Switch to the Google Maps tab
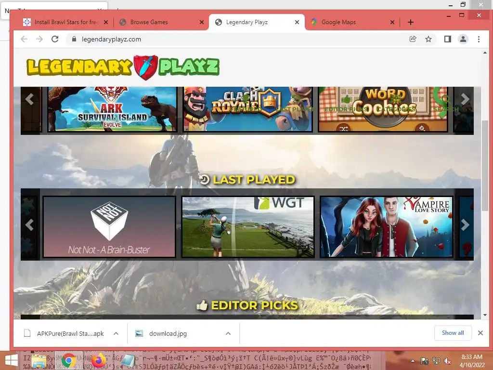 (351, 22)
